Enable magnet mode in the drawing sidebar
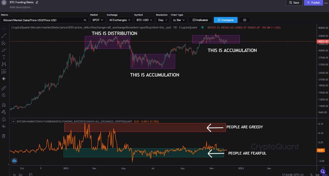The width and height of the screenshot is (329, 176). tap(4, 105)
